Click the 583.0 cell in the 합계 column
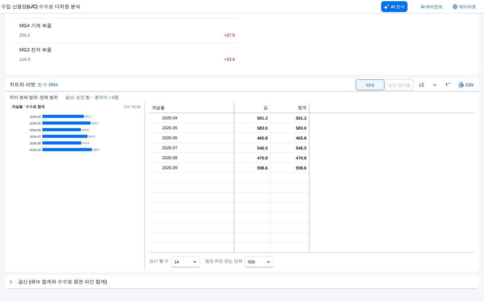The image size is (484, 302). [x=290, y=128]
